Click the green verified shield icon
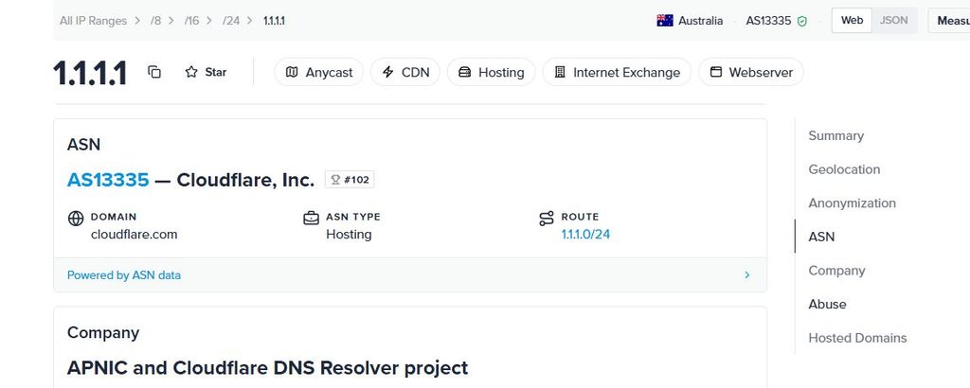 click(802, 21)
